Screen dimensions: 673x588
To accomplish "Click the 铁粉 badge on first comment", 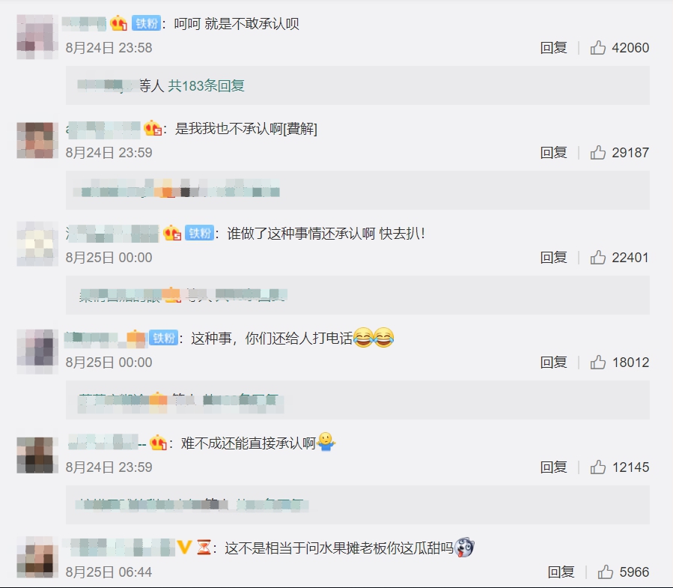I will coord(147,23).
